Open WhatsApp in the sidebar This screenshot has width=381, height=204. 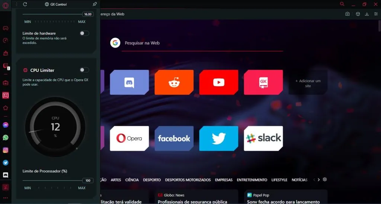pos(6,138)
